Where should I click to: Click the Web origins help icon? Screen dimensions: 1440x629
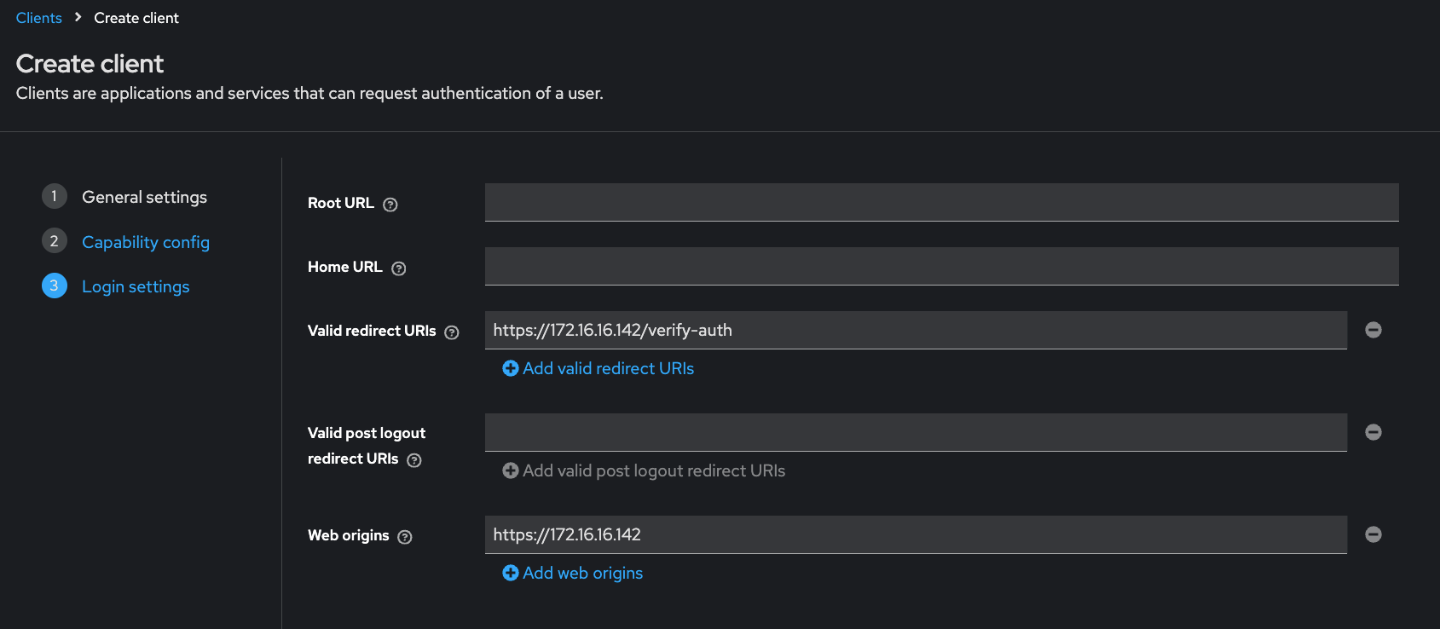coord(405,537)
